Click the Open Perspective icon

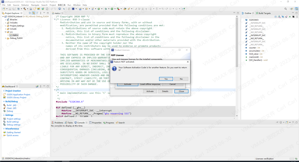(x=292, y=9)
